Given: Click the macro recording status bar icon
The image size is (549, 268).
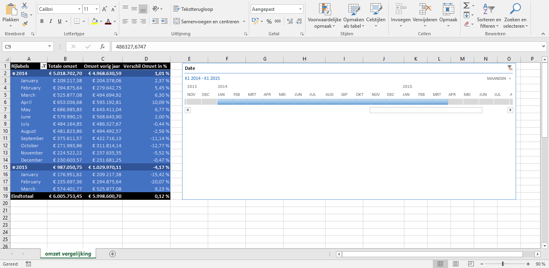Looking at the screenshot, I should click(x=29, y=264).
